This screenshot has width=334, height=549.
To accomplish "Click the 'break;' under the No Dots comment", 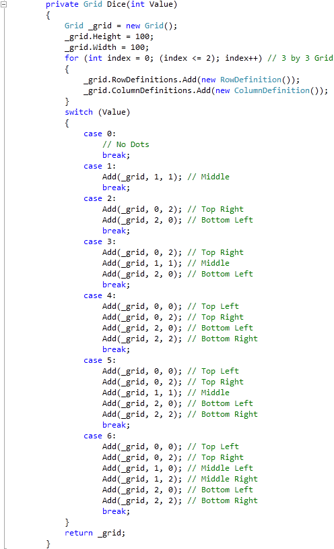I will click(116, 155).
